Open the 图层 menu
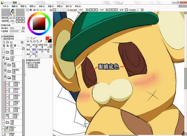Viewport: 187px width, 136px height. (x=32, y=6)
